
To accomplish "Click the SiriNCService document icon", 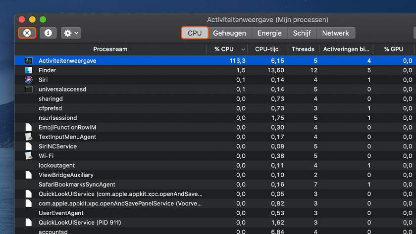I will (x=29, y=146).
